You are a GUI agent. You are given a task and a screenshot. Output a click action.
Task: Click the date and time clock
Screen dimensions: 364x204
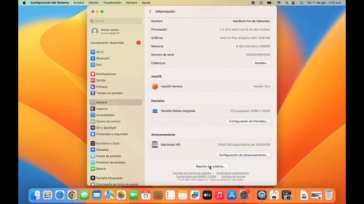pos(324,3)
